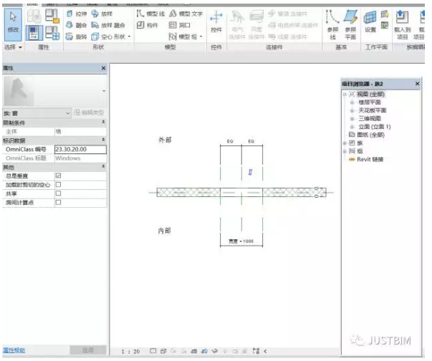Choose the Blend (融合) form tool
The image size is (432, 361).
pyautogui.click(x=77, y=25)
